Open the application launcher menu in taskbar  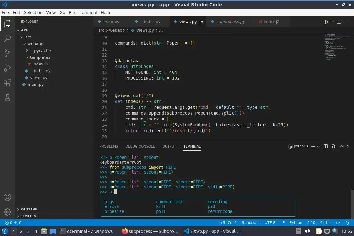coord(5,231)
